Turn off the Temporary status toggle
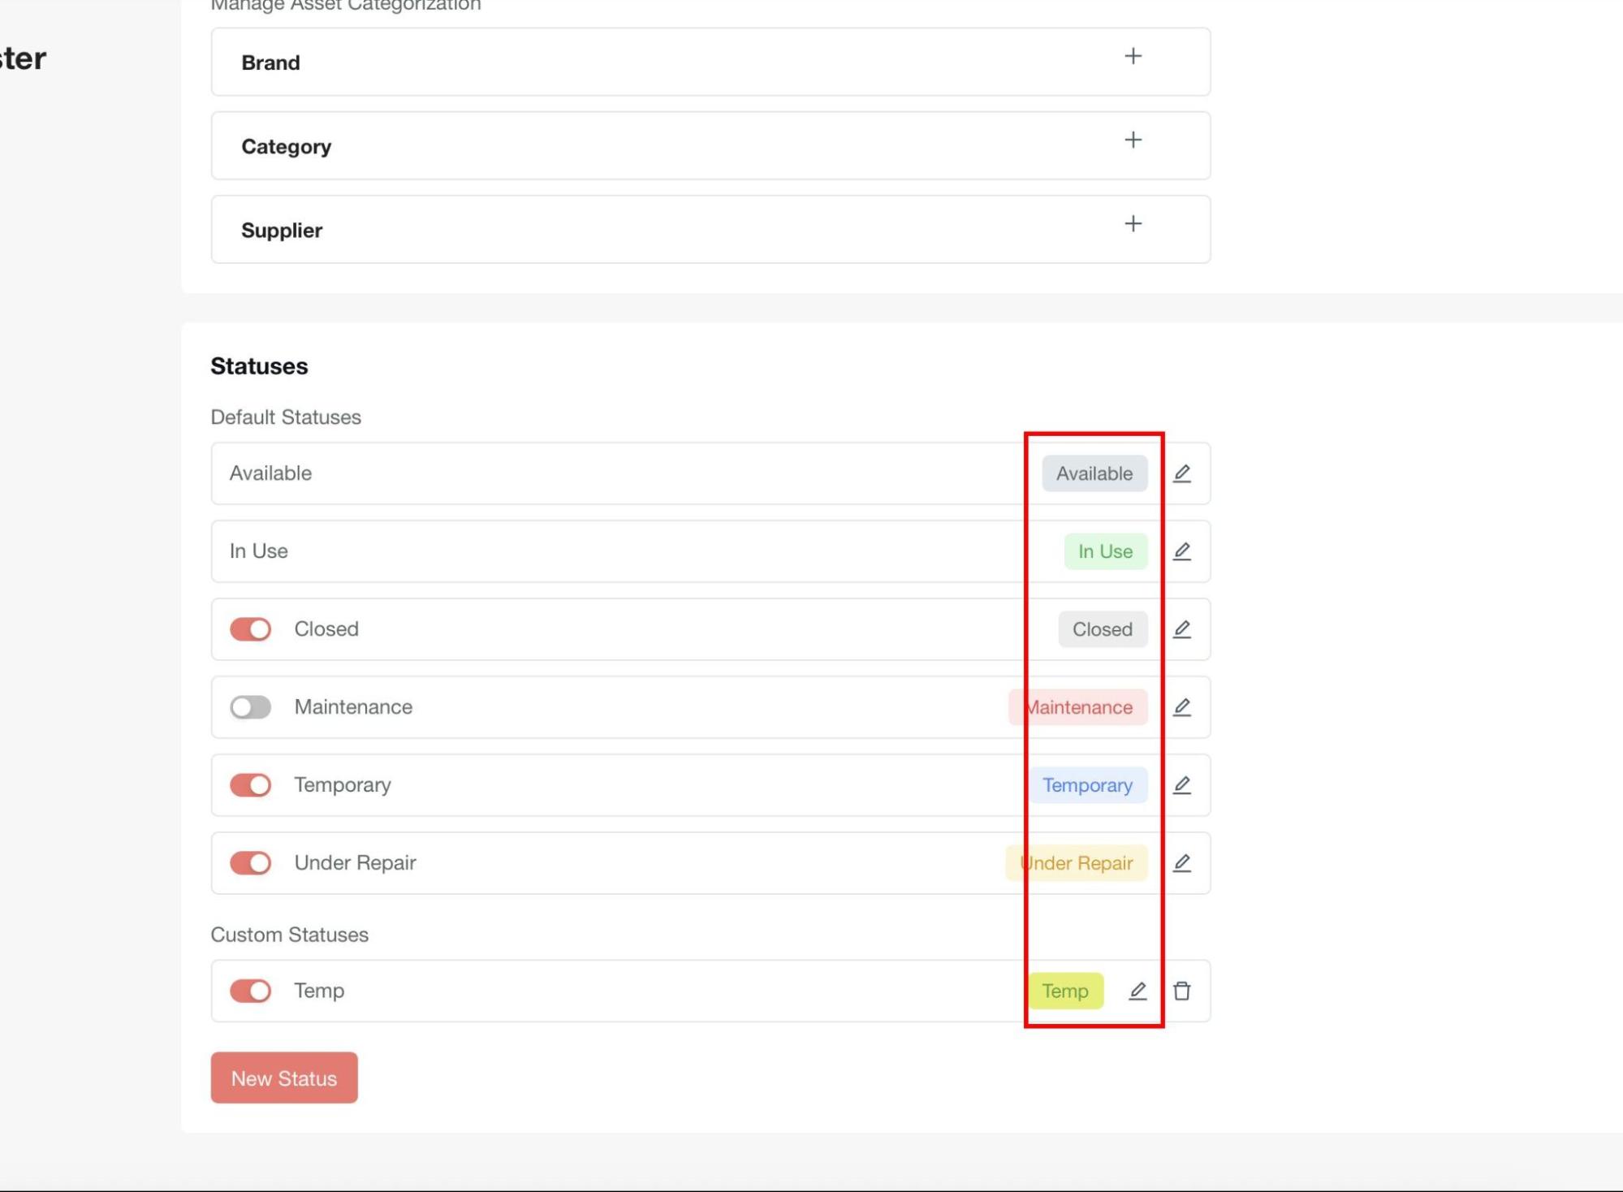This screenshot has width=1623, height=1192. tap(250, 785)
